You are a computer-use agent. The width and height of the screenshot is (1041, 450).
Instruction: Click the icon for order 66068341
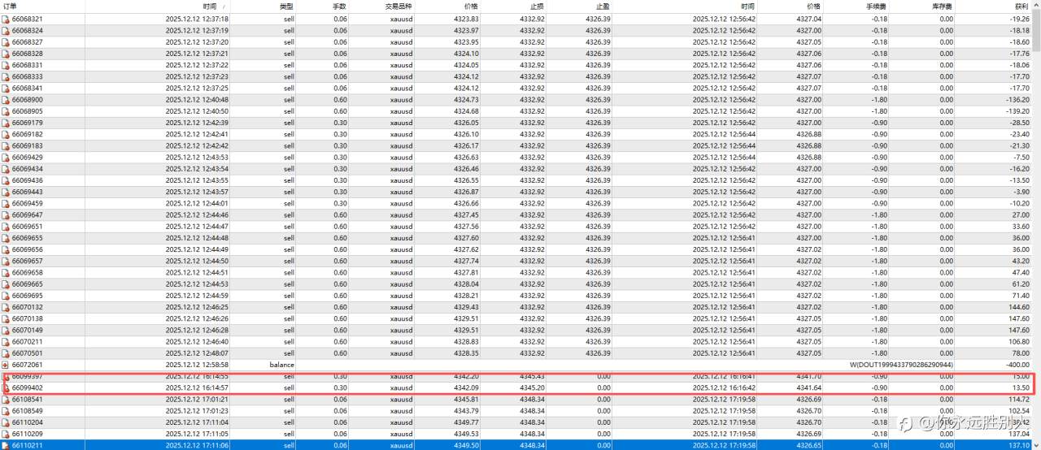[x=6, y=88]
